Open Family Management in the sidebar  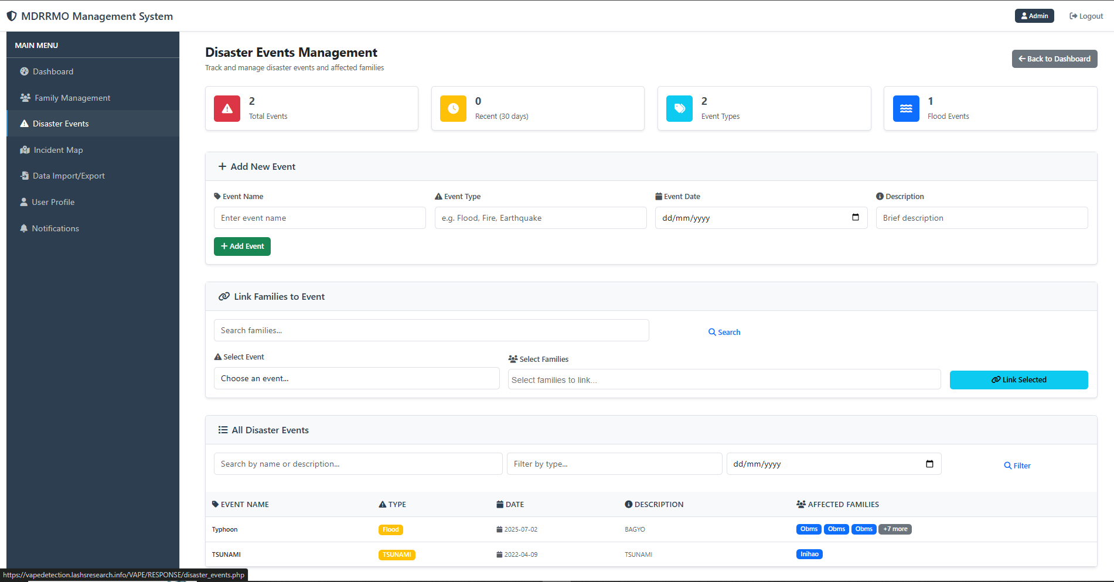[72, 98]
